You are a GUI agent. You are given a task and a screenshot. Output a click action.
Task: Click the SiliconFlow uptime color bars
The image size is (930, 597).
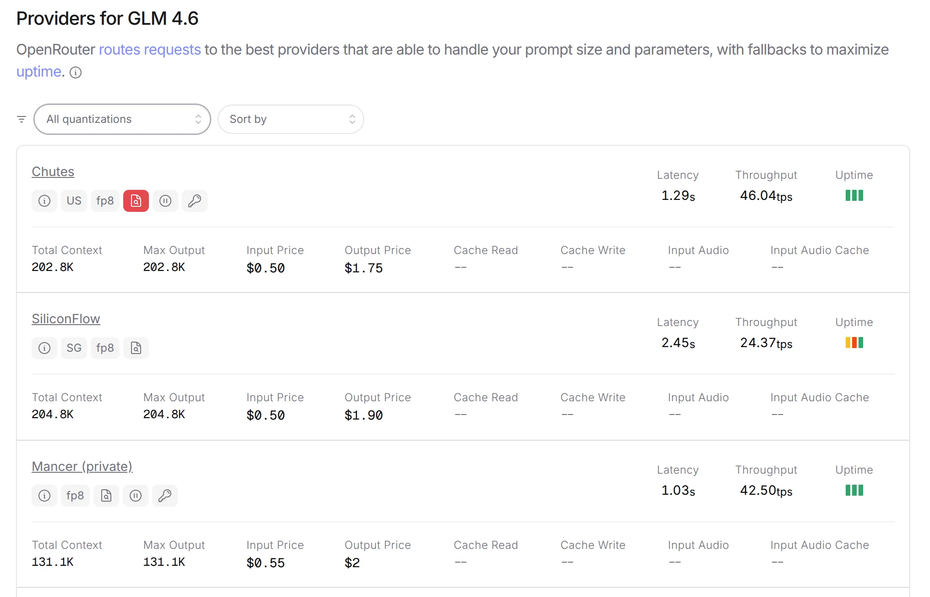point(854,343)
